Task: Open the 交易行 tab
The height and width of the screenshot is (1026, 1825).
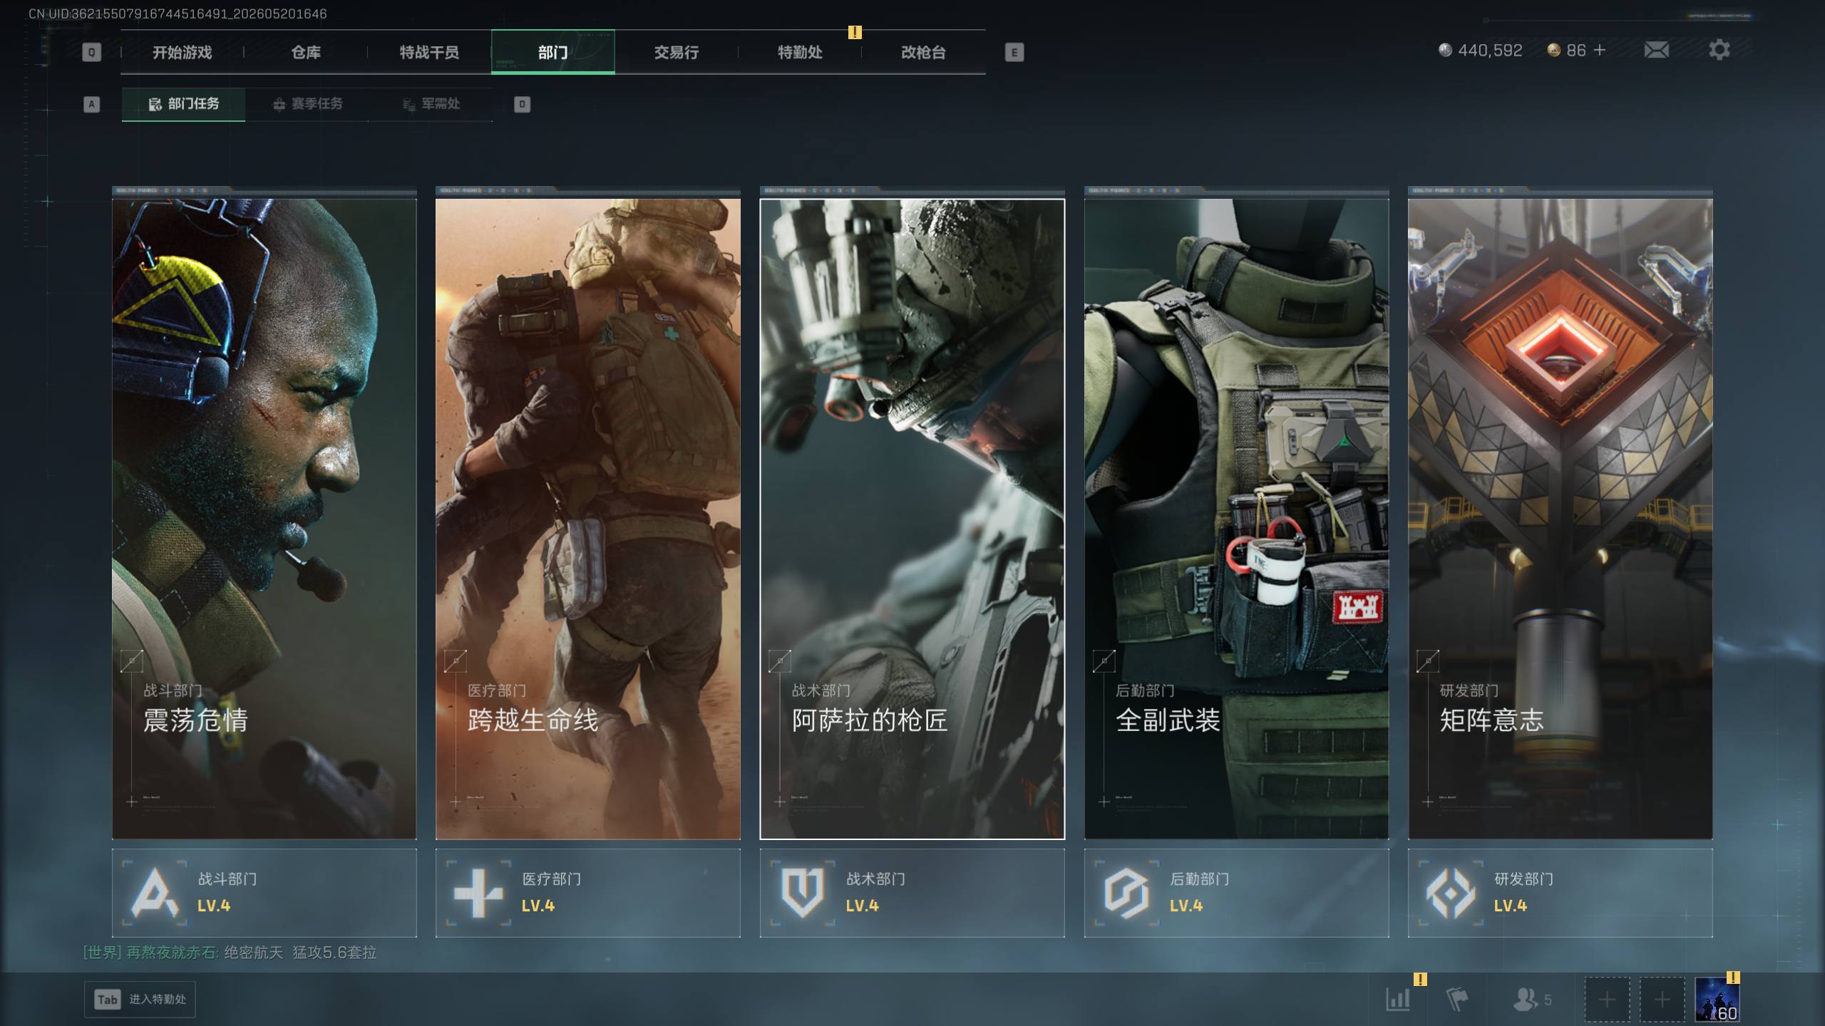Action: pyautogui.click(x=677, y=52)
